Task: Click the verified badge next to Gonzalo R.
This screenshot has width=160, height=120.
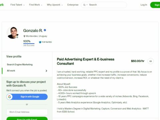Action: [45, 30]
